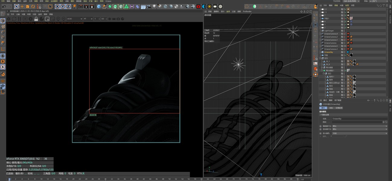Screen dimensions: 392x181
Task: Switch to 坐标 attribute tab
Action: 331,108
